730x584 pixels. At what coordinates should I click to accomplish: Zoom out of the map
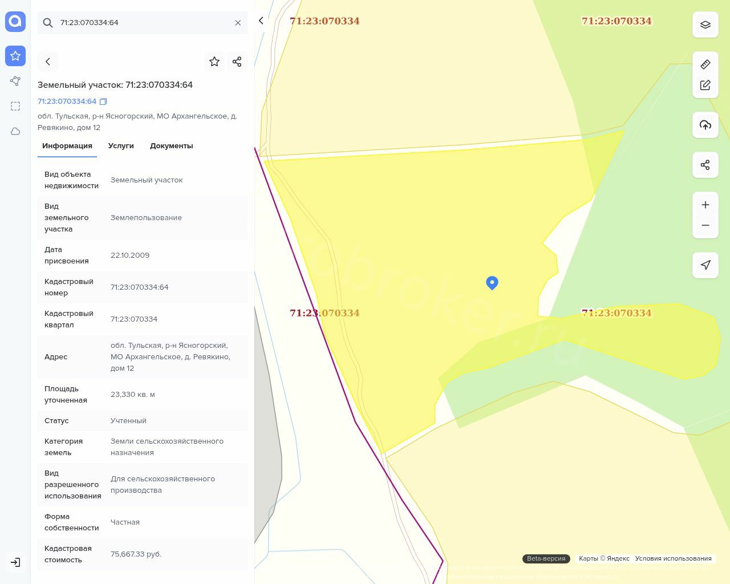705,225
